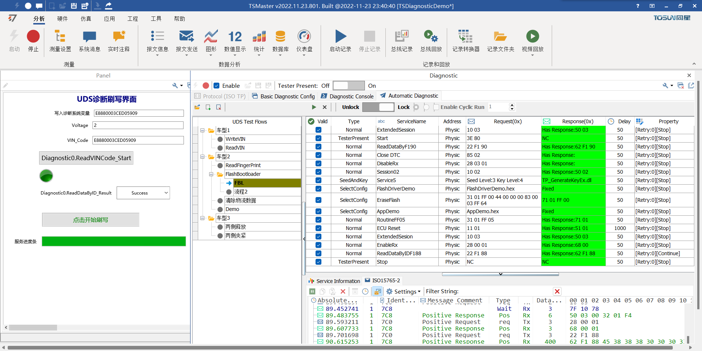This screenshot has height=351, width=702.
Task: Open the 图形 graphics tool
Action: click(x=211, y=37)
